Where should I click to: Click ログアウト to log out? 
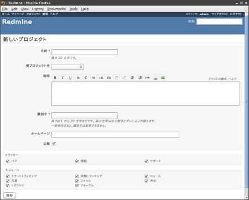point(236,14)
